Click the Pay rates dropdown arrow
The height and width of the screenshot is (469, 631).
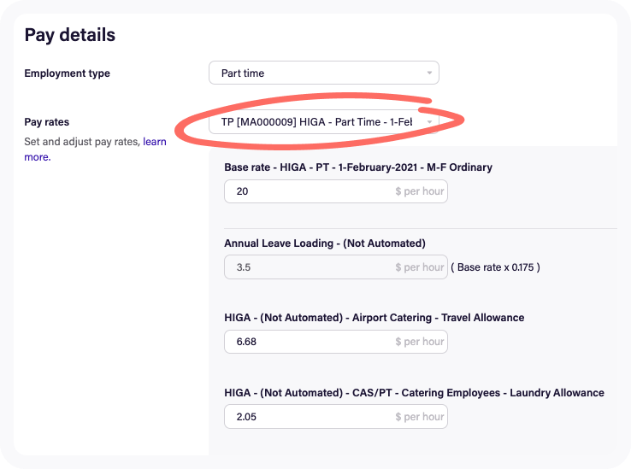coord(429,122)
